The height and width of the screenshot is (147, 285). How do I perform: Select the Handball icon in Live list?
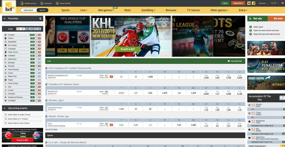point(5,56)
